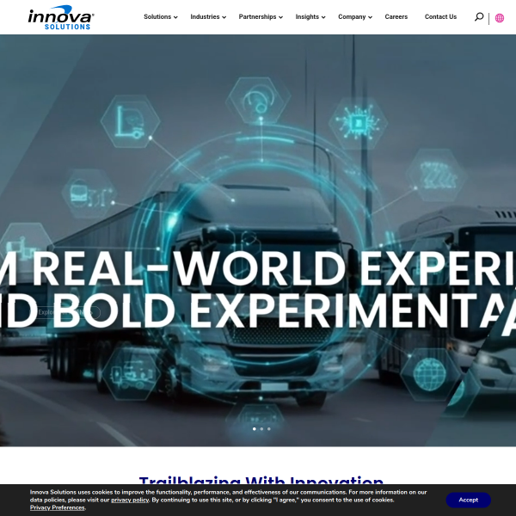Select the second carousel slide dot
The height and width of the screenshot is (516, 516).
tap(261, 429)
